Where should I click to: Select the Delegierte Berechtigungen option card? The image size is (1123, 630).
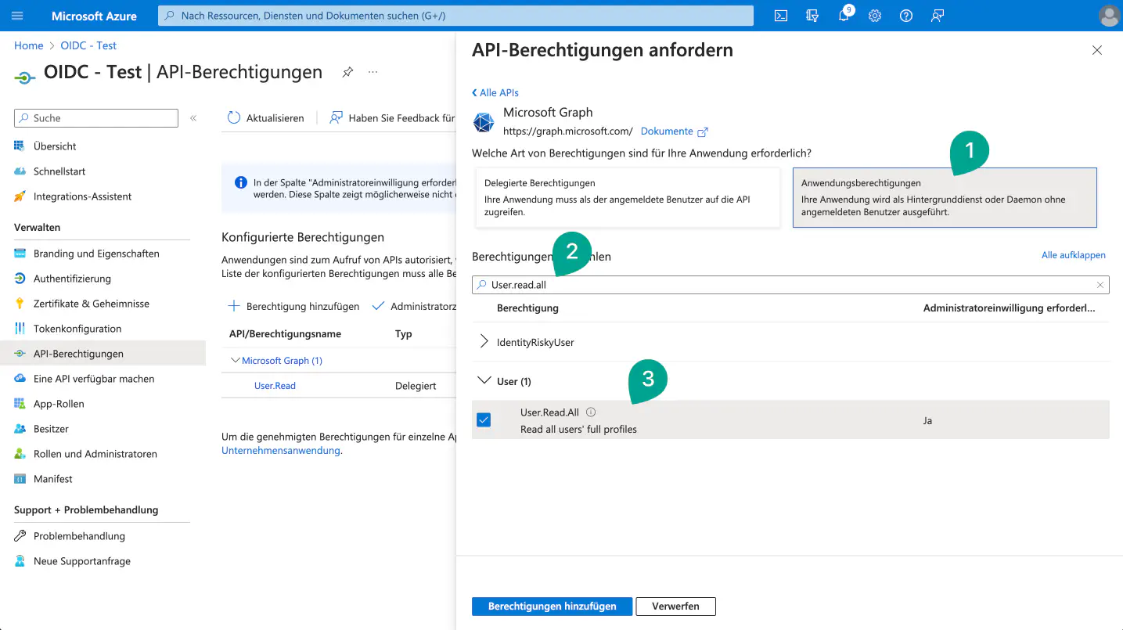(628, 197)
